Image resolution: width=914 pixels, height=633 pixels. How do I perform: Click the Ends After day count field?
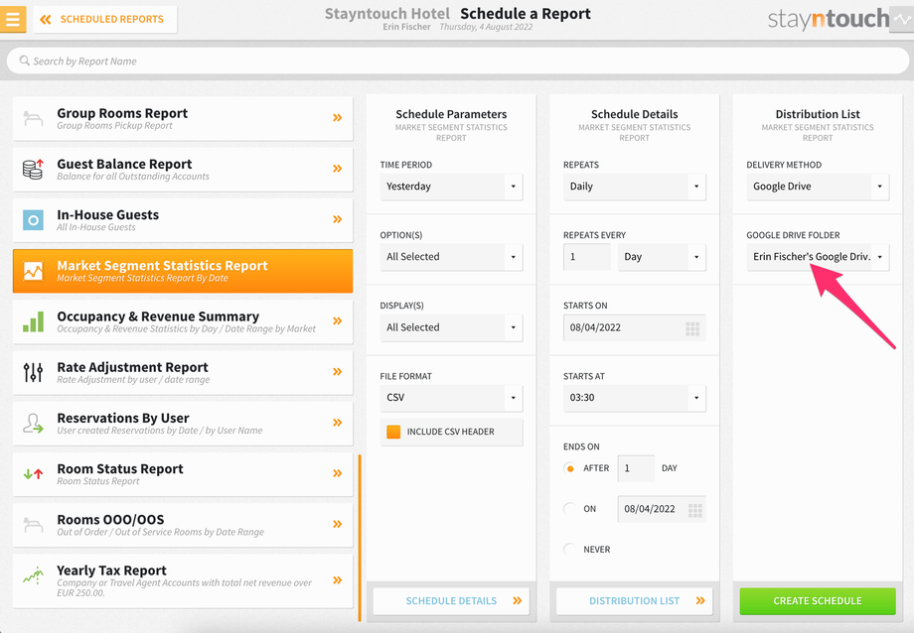tap(636, 468)
